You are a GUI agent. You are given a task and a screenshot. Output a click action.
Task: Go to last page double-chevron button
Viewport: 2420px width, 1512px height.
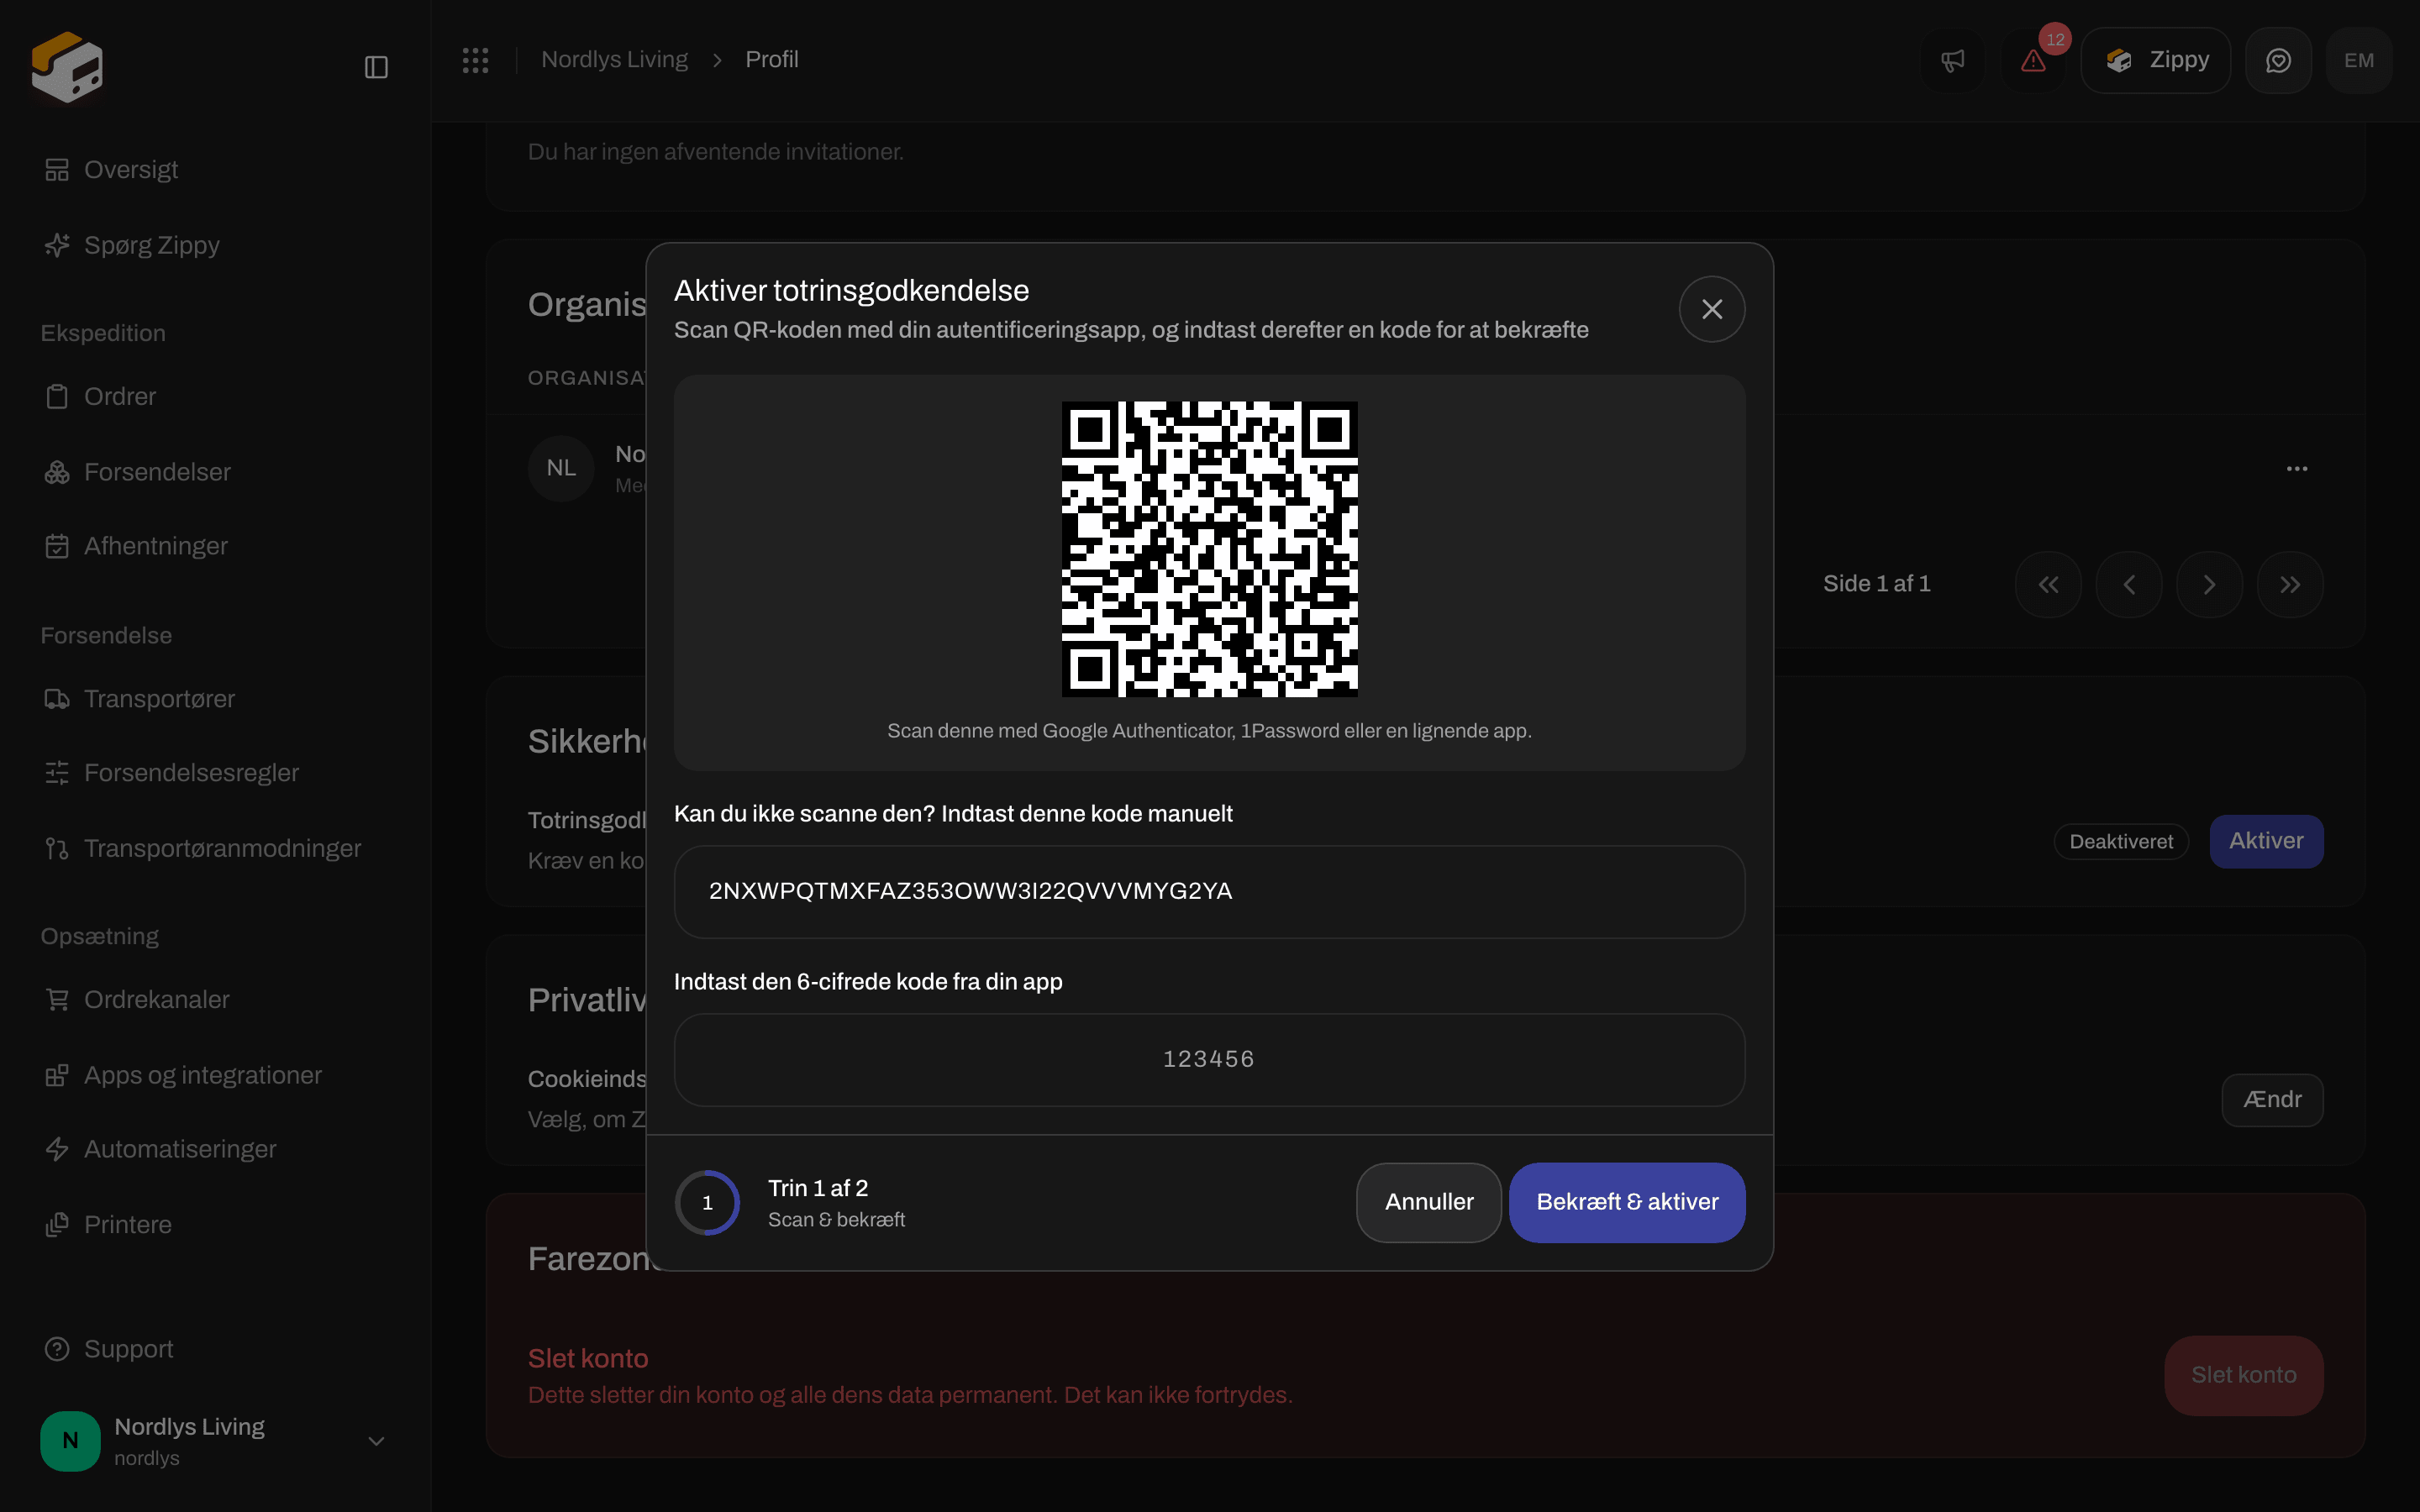[2290, 585]
